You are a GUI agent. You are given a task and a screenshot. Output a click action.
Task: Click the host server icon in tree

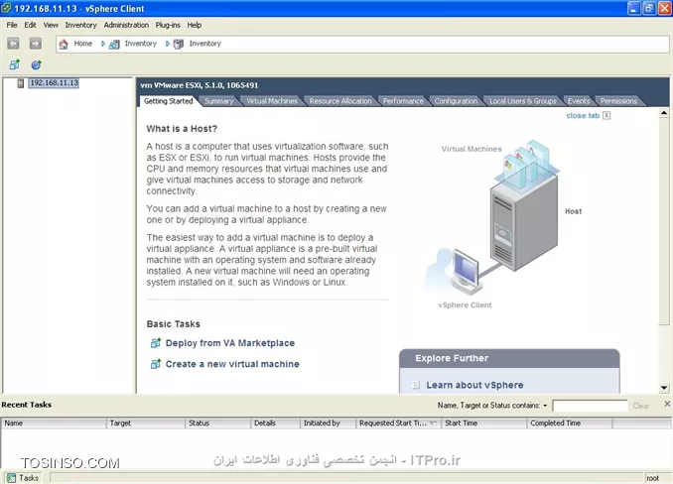tap(20, 83)
